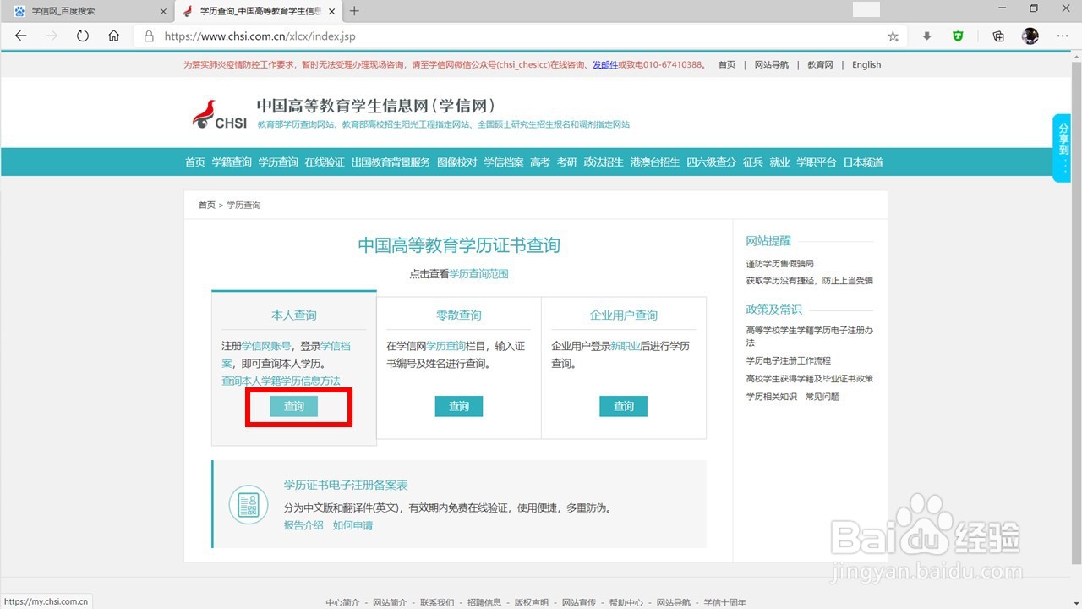
Task: Expand the 分享到 share panel
Action: [1062, 146]
